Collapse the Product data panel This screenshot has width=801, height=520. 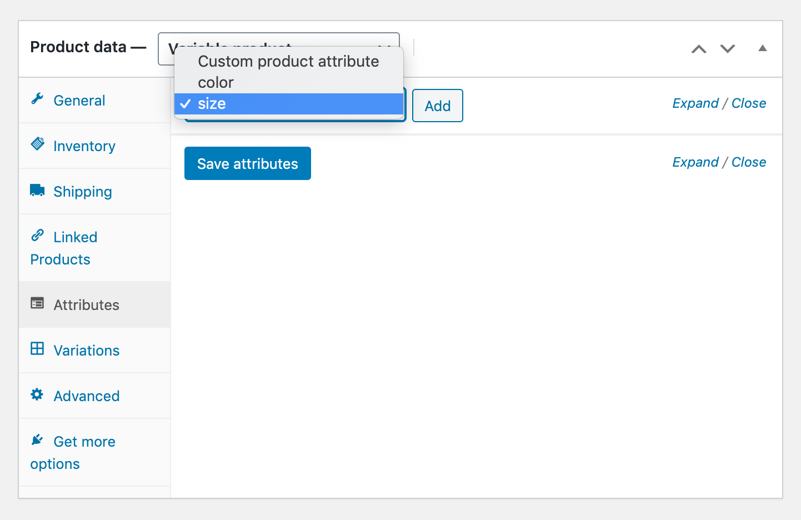point(763,48)
